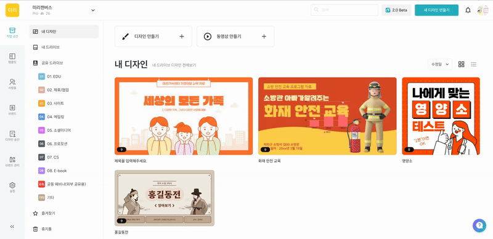Open the user profile avatar
This screenshot has width=493, height=239.
point(483,10)
